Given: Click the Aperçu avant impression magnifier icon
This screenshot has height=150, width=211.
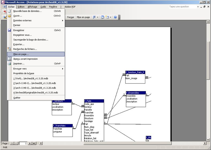Looking at the screenshot, I should [9, 59].
